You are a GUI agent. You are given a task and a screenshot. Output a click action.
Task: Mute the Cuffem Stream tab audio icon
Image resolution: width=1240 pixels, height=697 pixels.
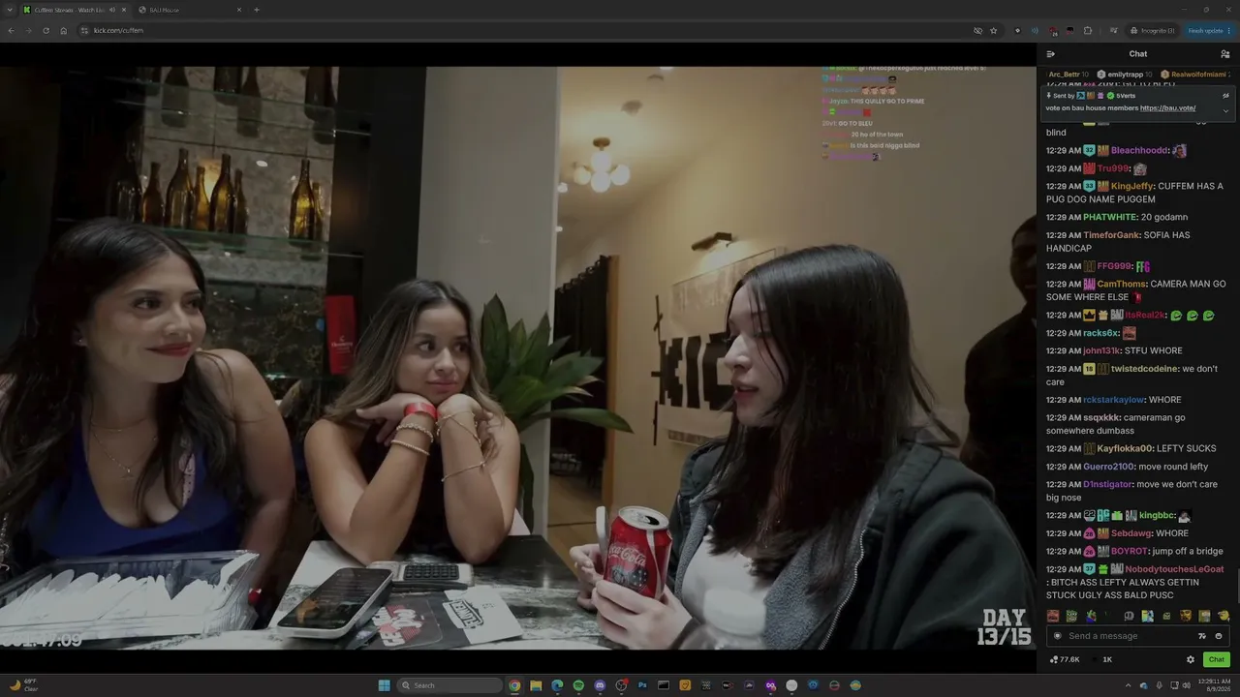pos(112,10)
